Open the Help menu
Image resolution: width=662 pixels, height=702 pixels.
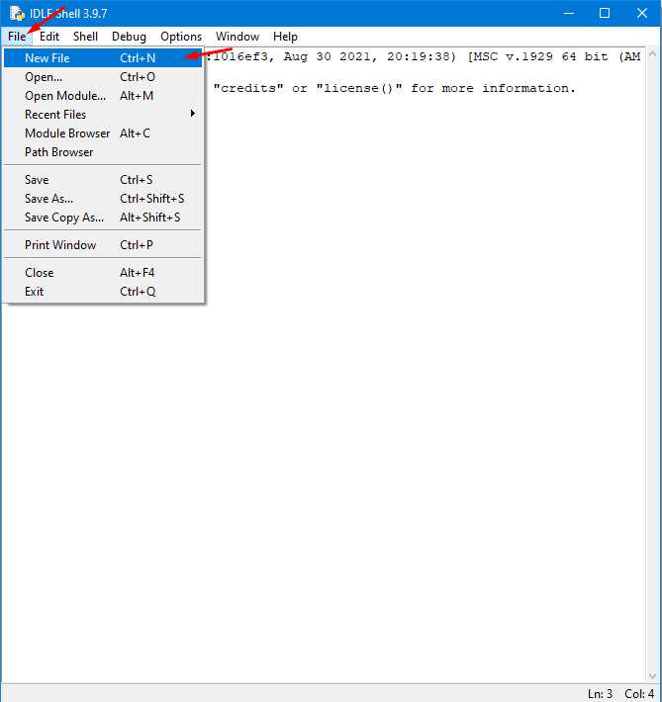pos(285,37)
